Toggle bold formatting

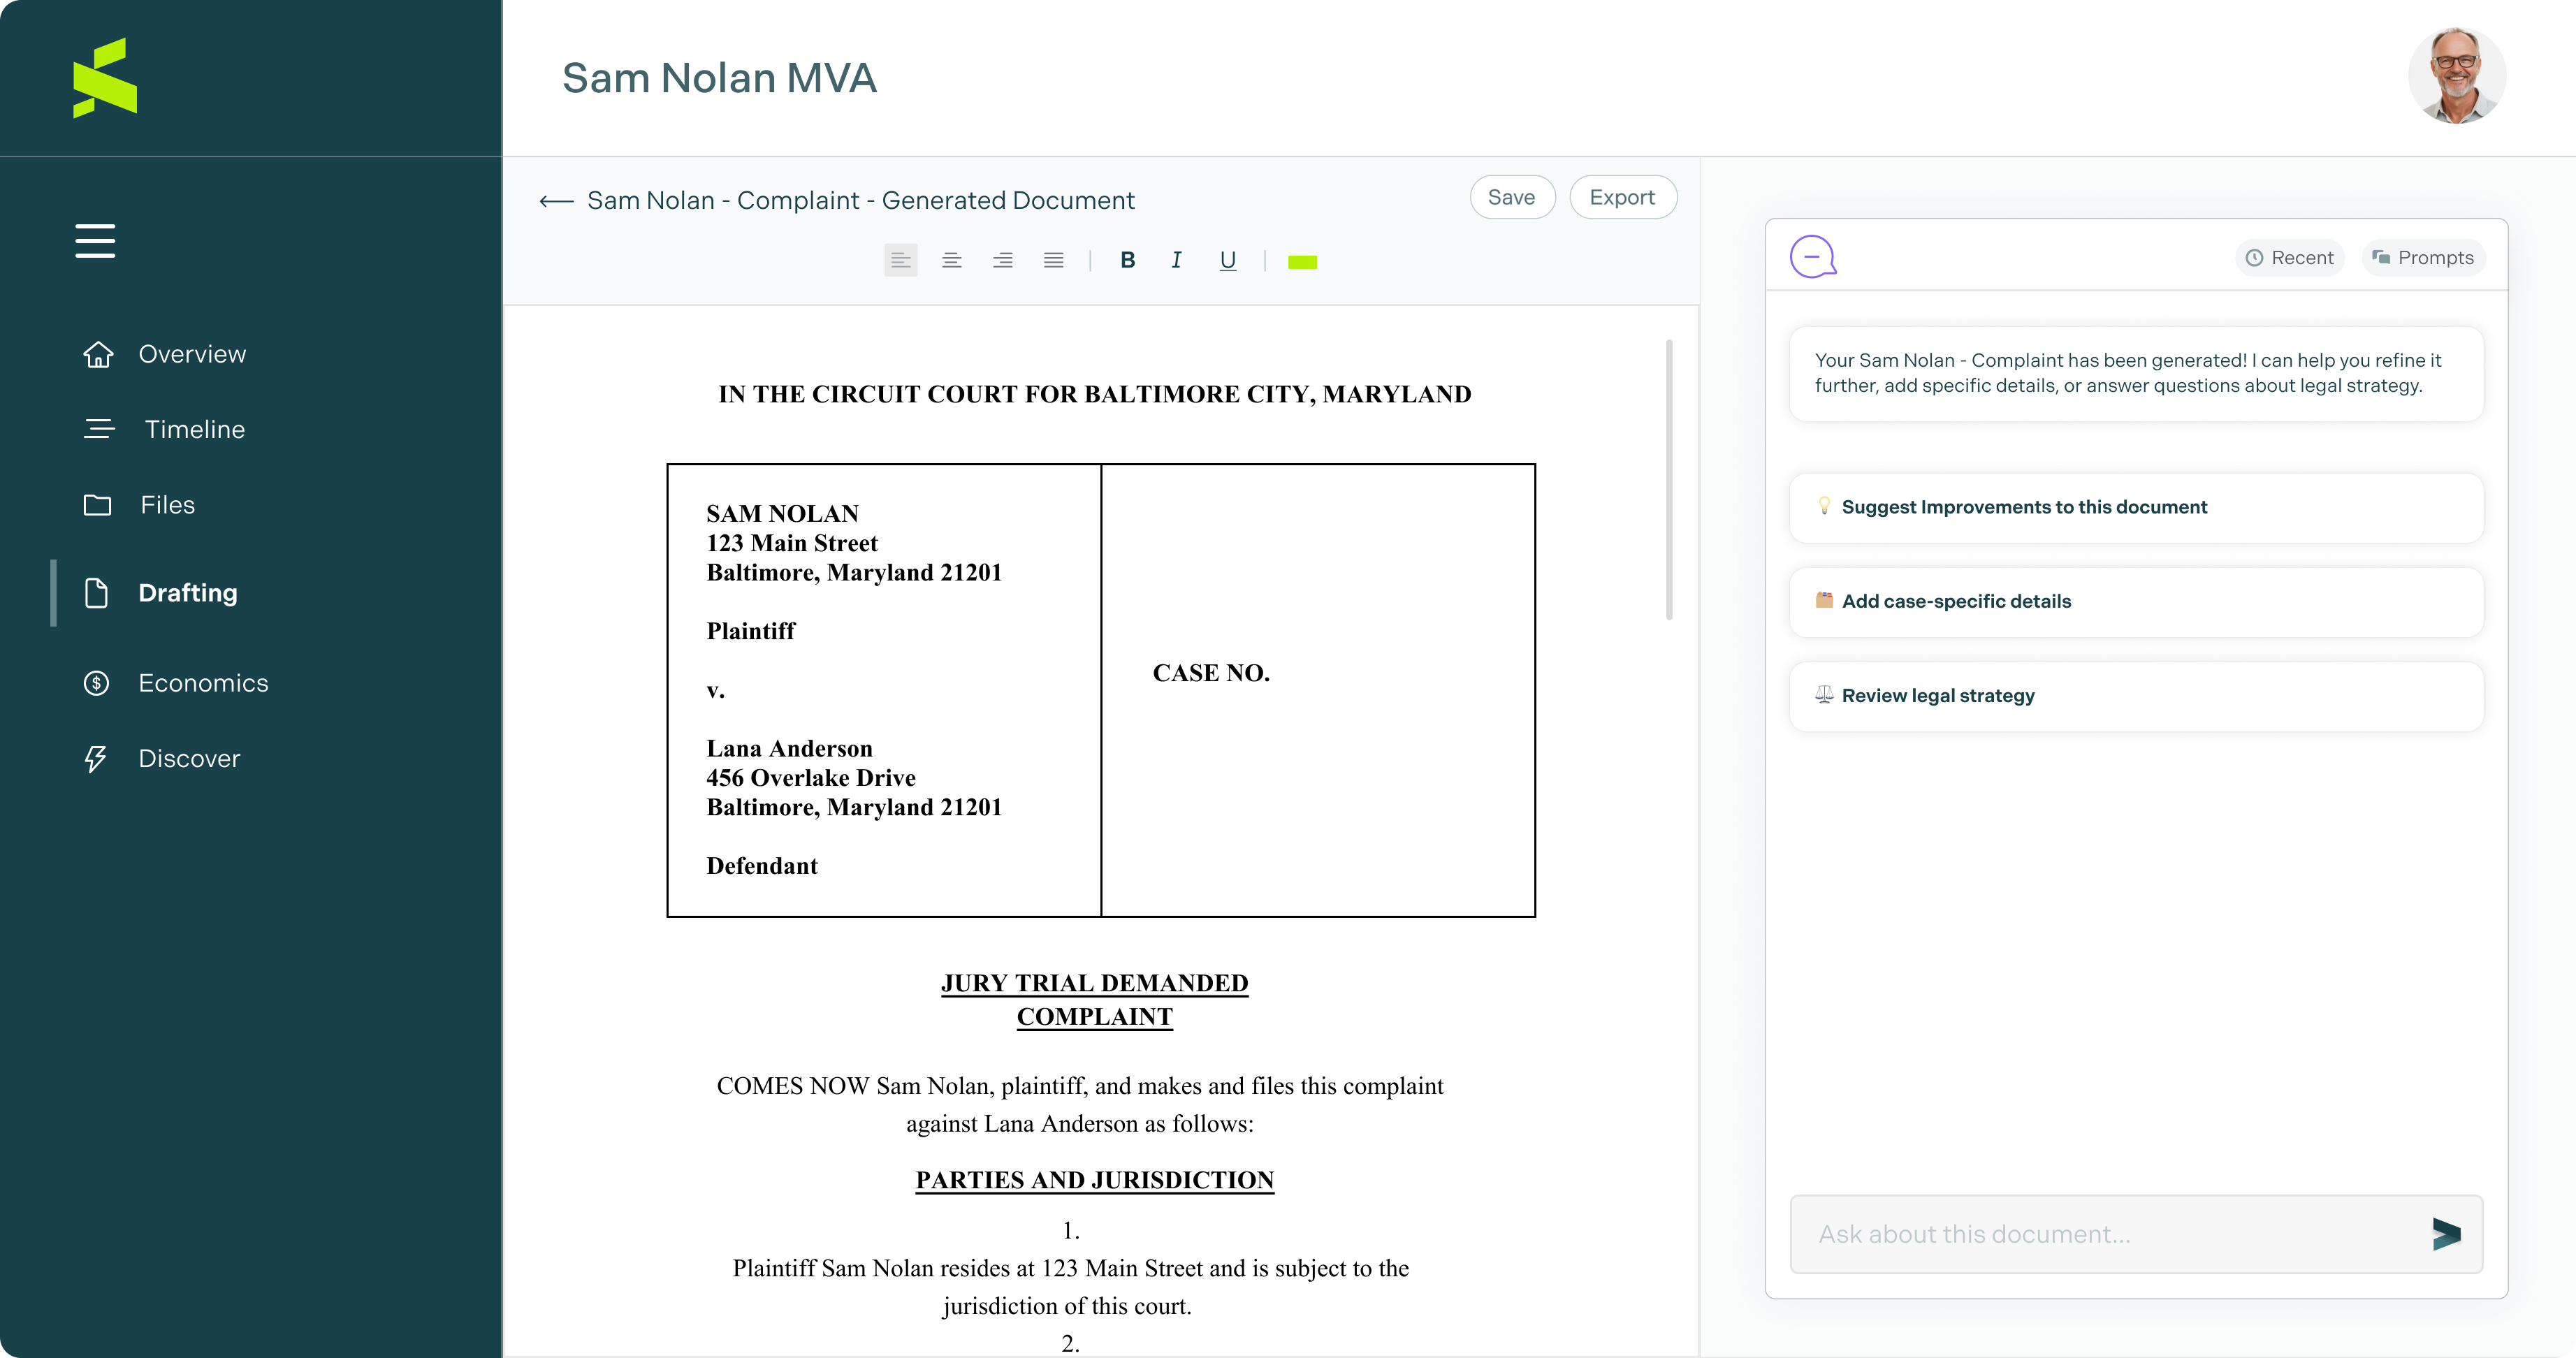click(x=1127, y=261)
